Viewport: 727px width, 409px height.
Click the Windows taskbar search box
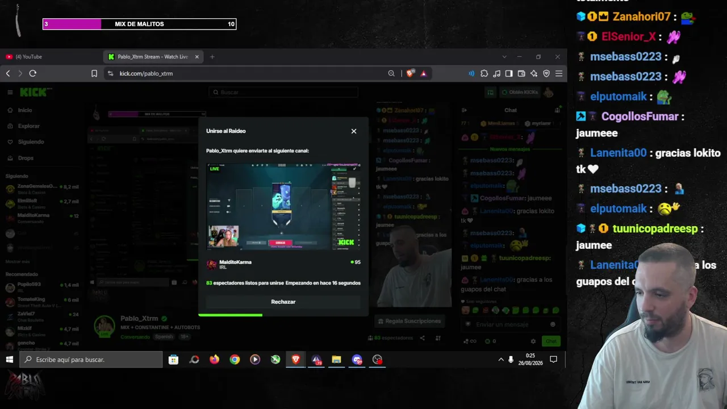point(91,360)
